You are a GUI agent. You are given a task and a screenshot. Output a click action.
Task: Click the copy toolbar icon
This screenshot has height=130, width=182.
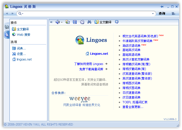point(68,22)
